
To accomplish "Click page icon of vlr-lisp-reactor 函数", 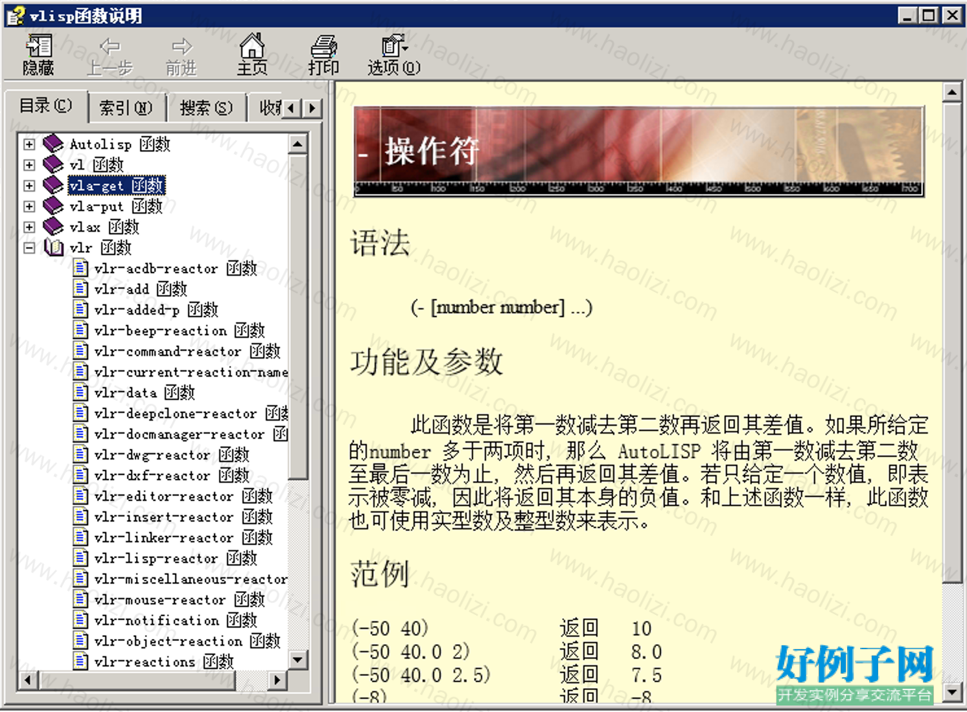I will 80,558.
